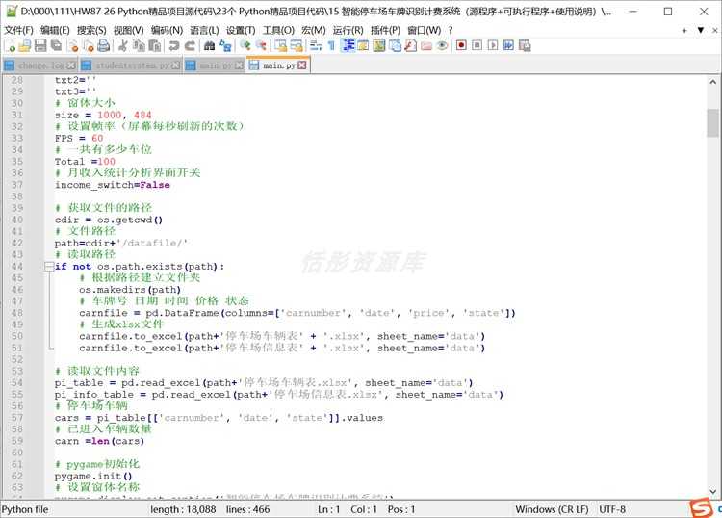Toggle the monitoring eye icon
Image resolution: width=722 pixels, height=518 pixels.
click(x=442, y=45)
